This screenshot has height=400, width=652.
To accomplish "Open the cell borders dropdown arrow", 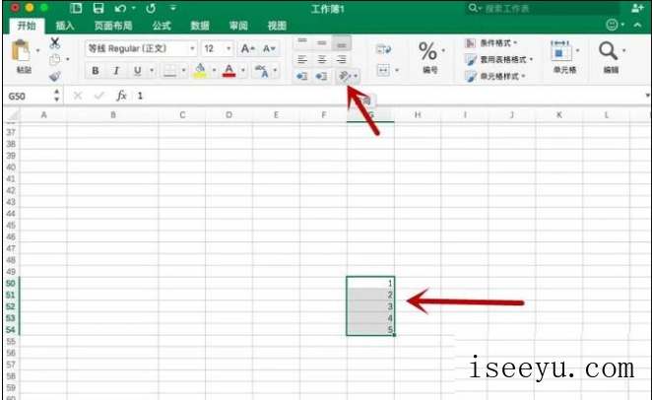I will (183, 71).
